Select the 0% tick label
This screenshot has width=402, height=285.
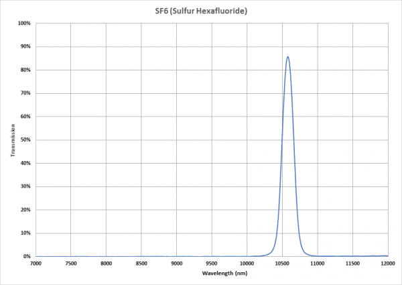tap(27, 256)
